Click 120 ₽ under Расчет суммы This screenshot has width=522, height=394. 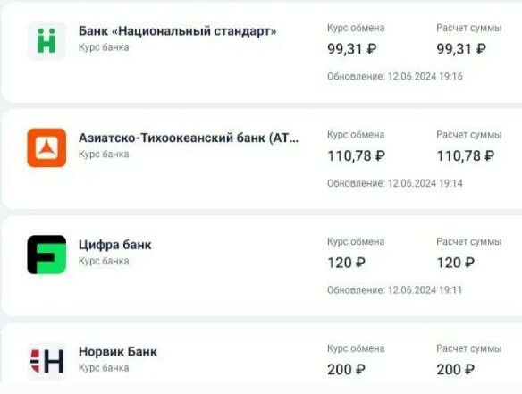(456, 263)
